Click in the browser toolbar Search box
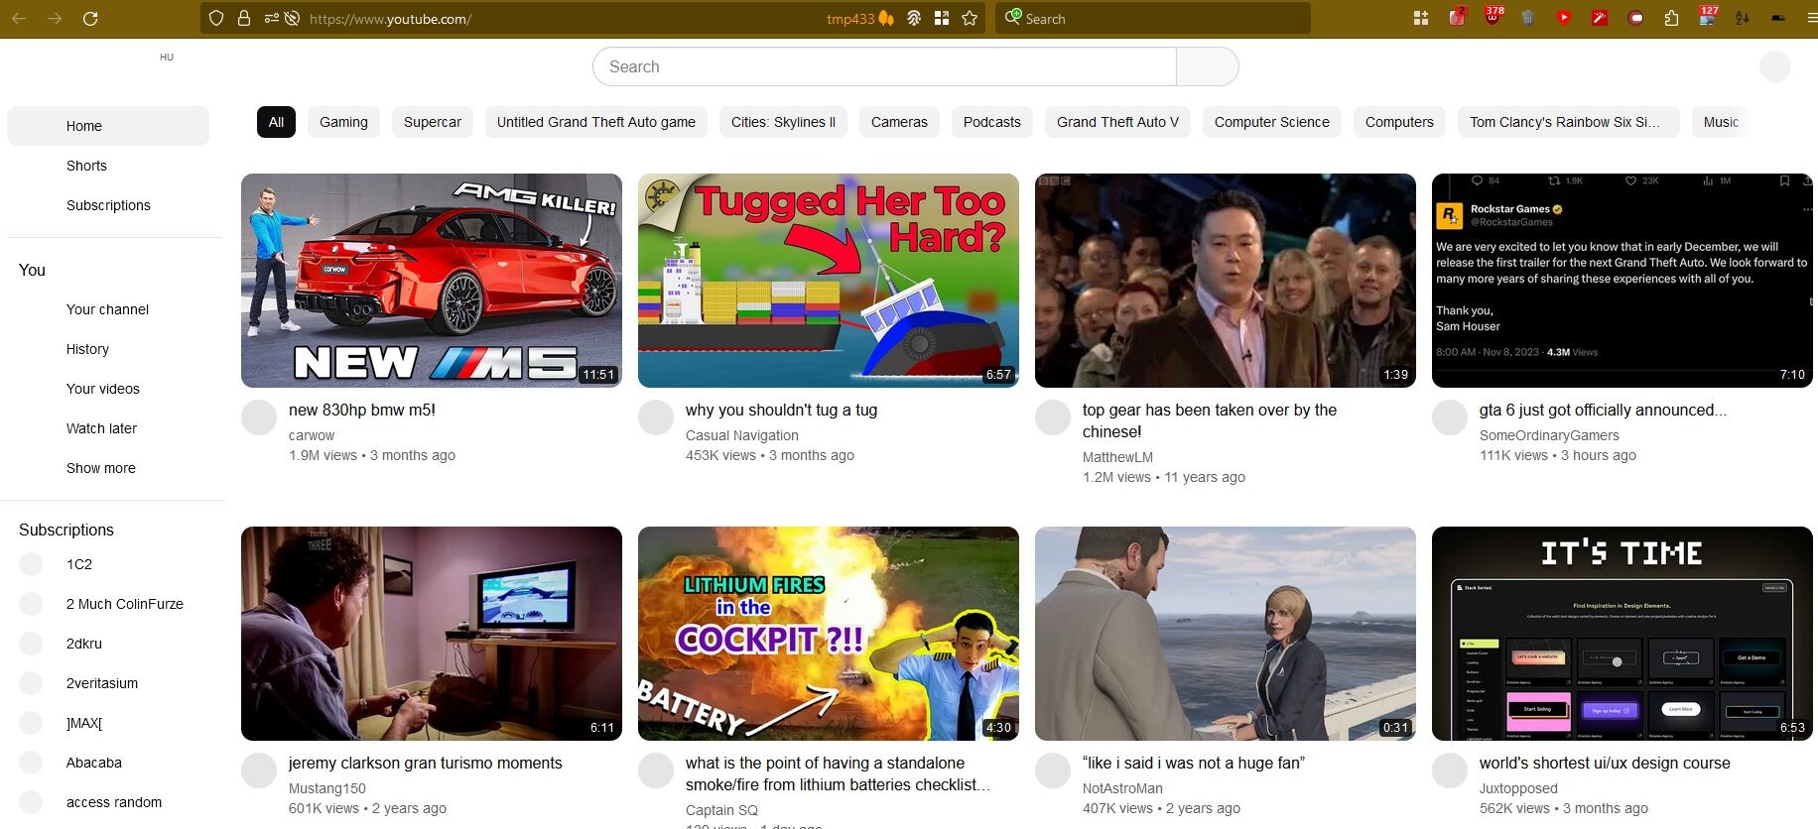This screenshot has height=829, width=1818. 1153,18
